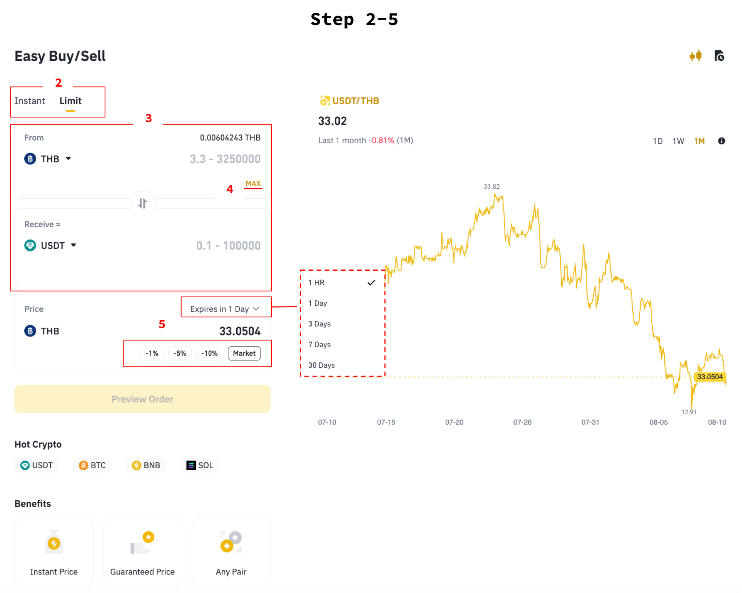742x593 pixels.
Task: Click the swap From/Receive arrows icon
Action: (143, 203)
